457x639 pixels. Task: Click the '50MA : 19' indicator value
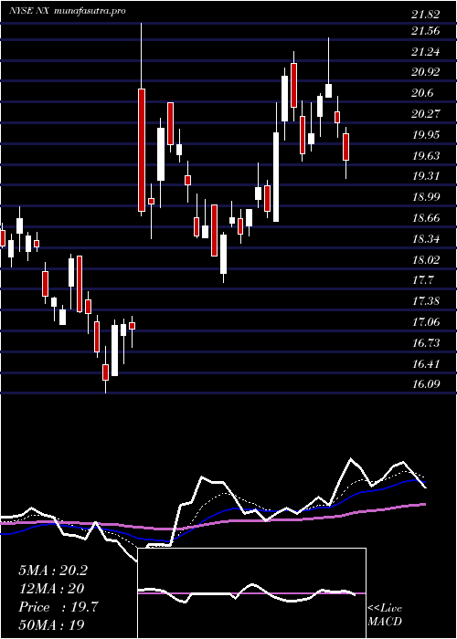(x=51, y=624)
